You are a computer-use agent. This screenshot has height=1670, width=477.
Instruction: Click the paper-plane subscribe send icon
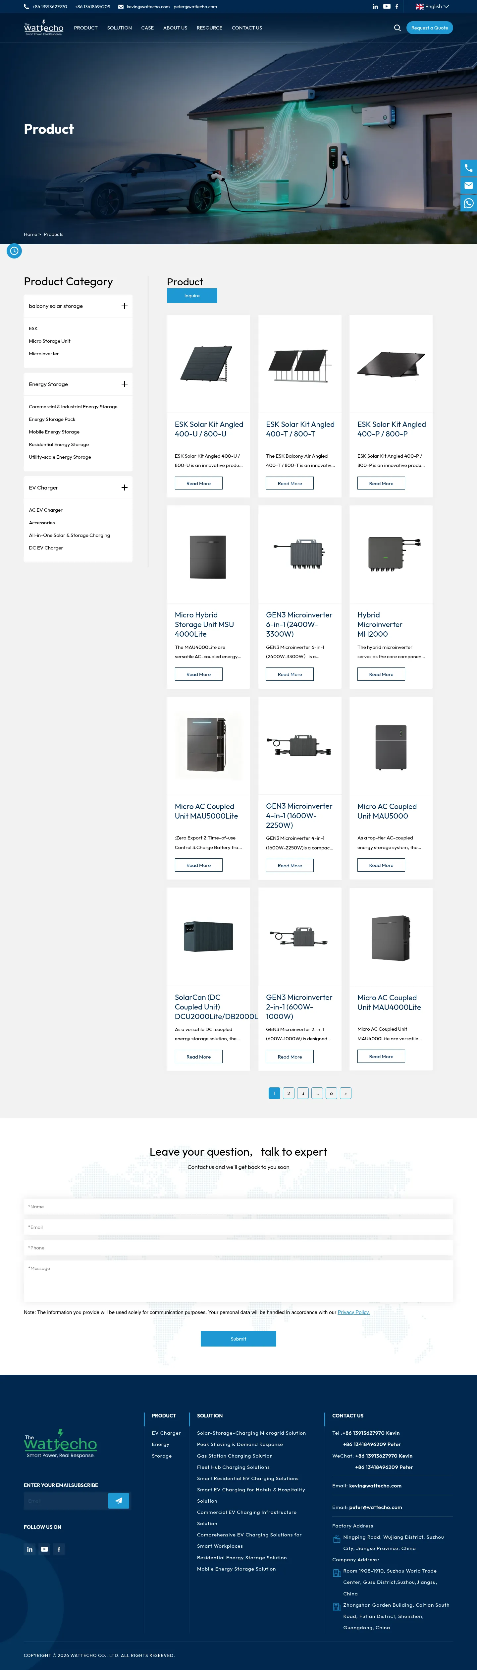pyautogui.click(x=119, y=1500)
